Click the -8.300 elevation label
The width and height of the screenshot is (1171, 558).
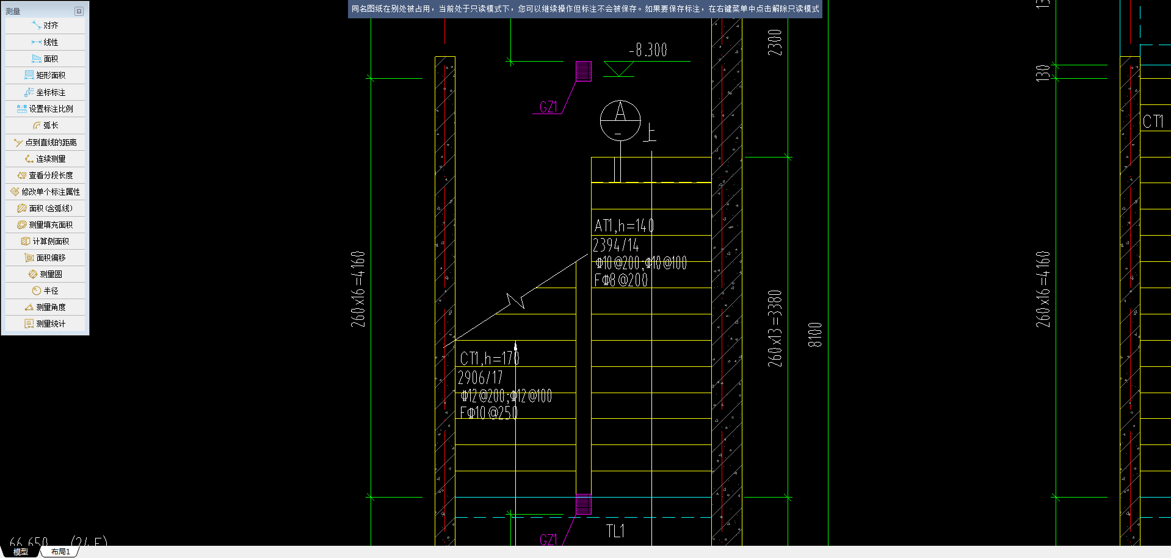click(648, 50)
